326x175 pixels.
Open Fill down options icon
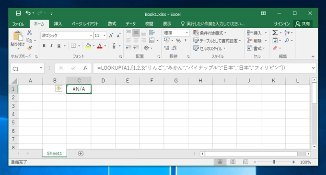[x=275, y=41]
